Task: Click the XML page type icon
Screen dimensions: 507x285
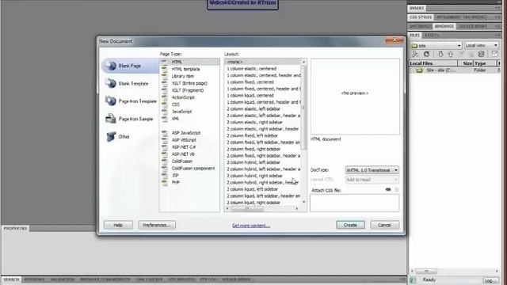Action: 165,119
